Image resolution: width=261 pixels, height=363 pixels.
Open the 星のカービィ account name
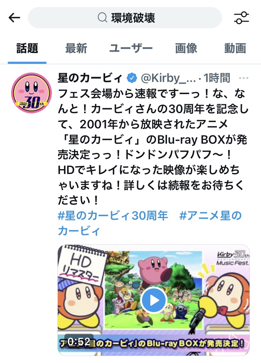tap(90, 78)
